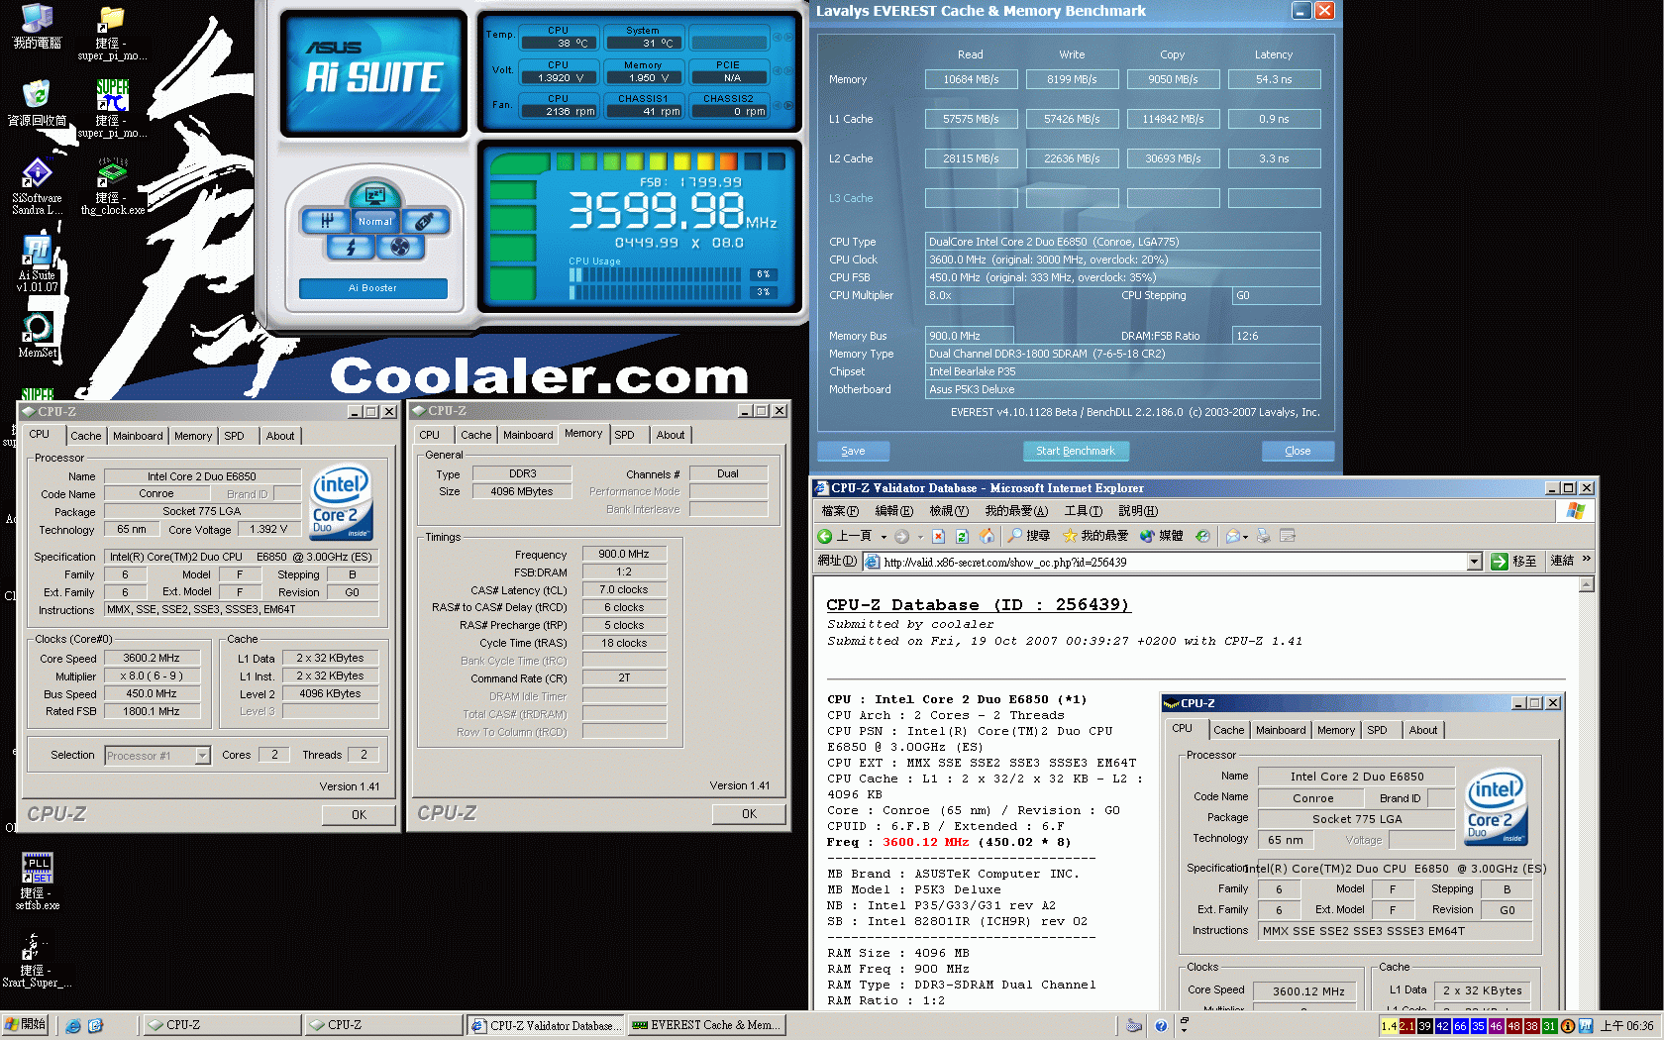Open the 工具(T) menu in Internet Explorer
This screenshot has width=1664, height=1040.
(1083, 511)
